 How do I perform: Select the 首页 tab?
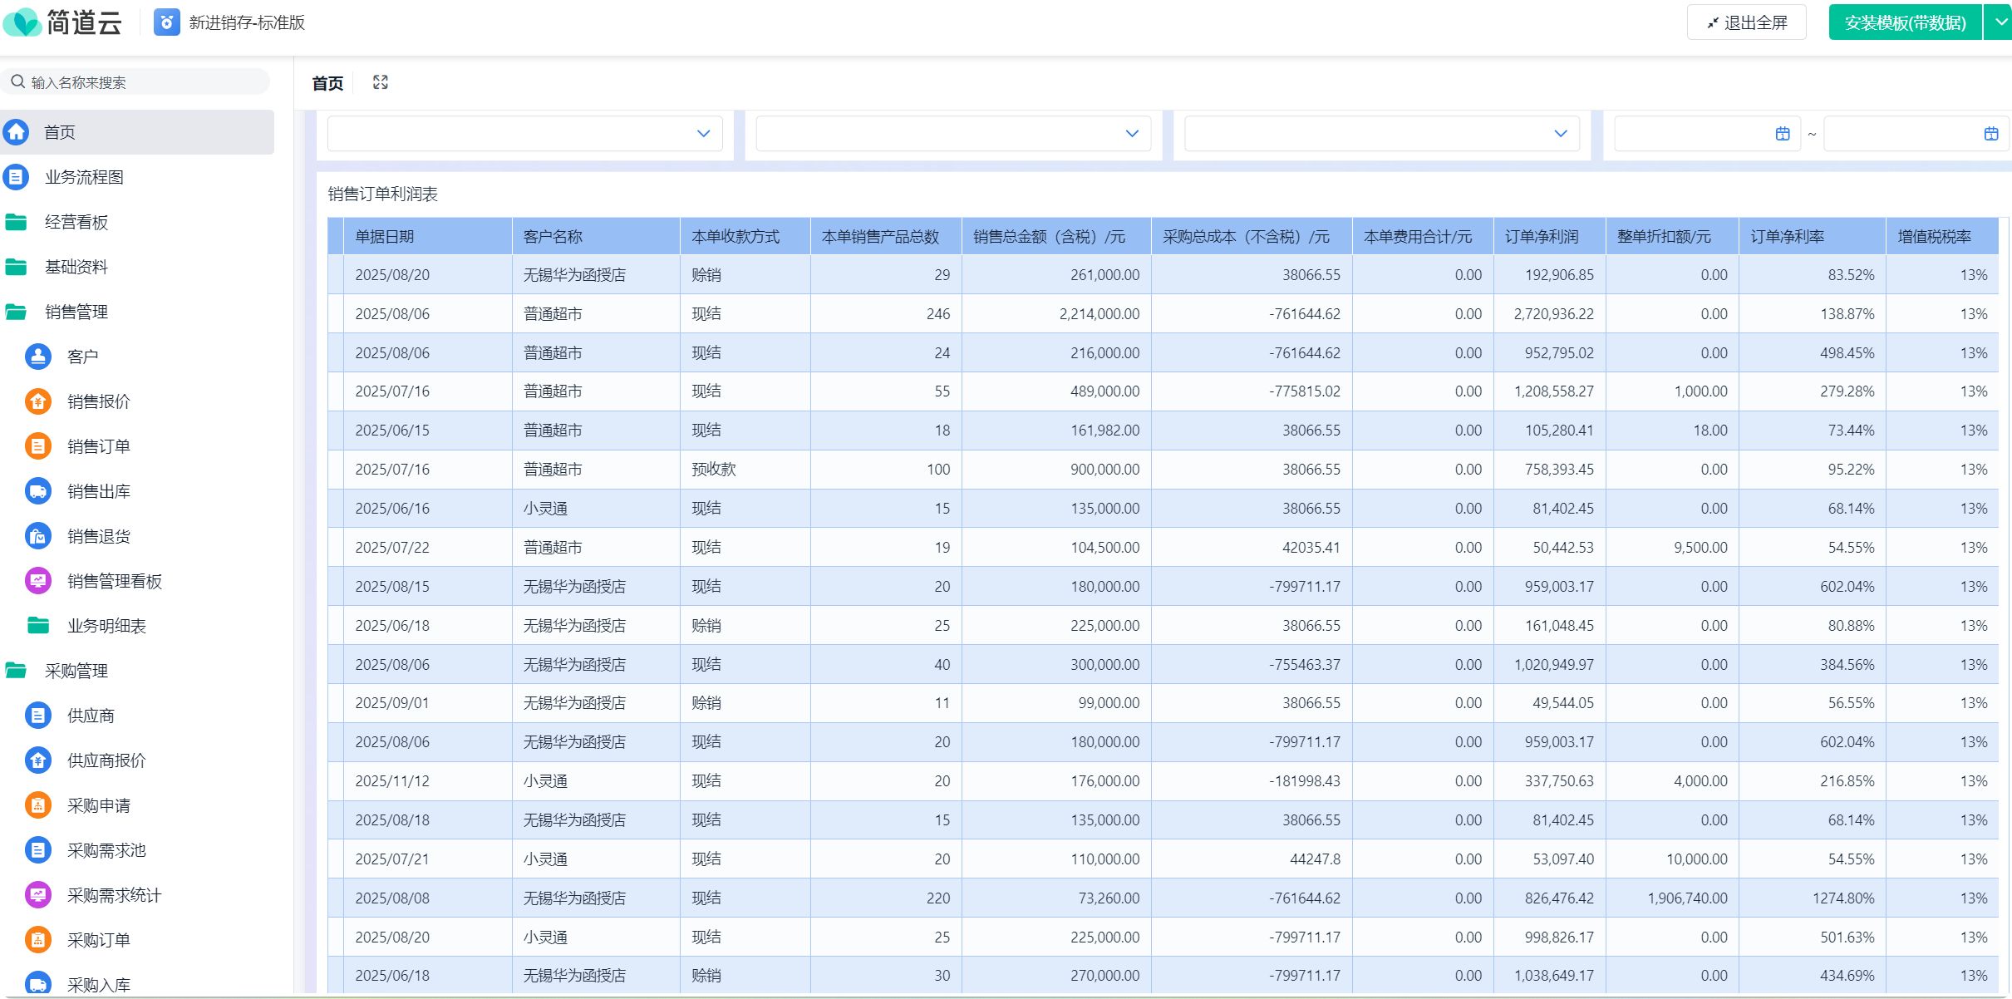327,83
